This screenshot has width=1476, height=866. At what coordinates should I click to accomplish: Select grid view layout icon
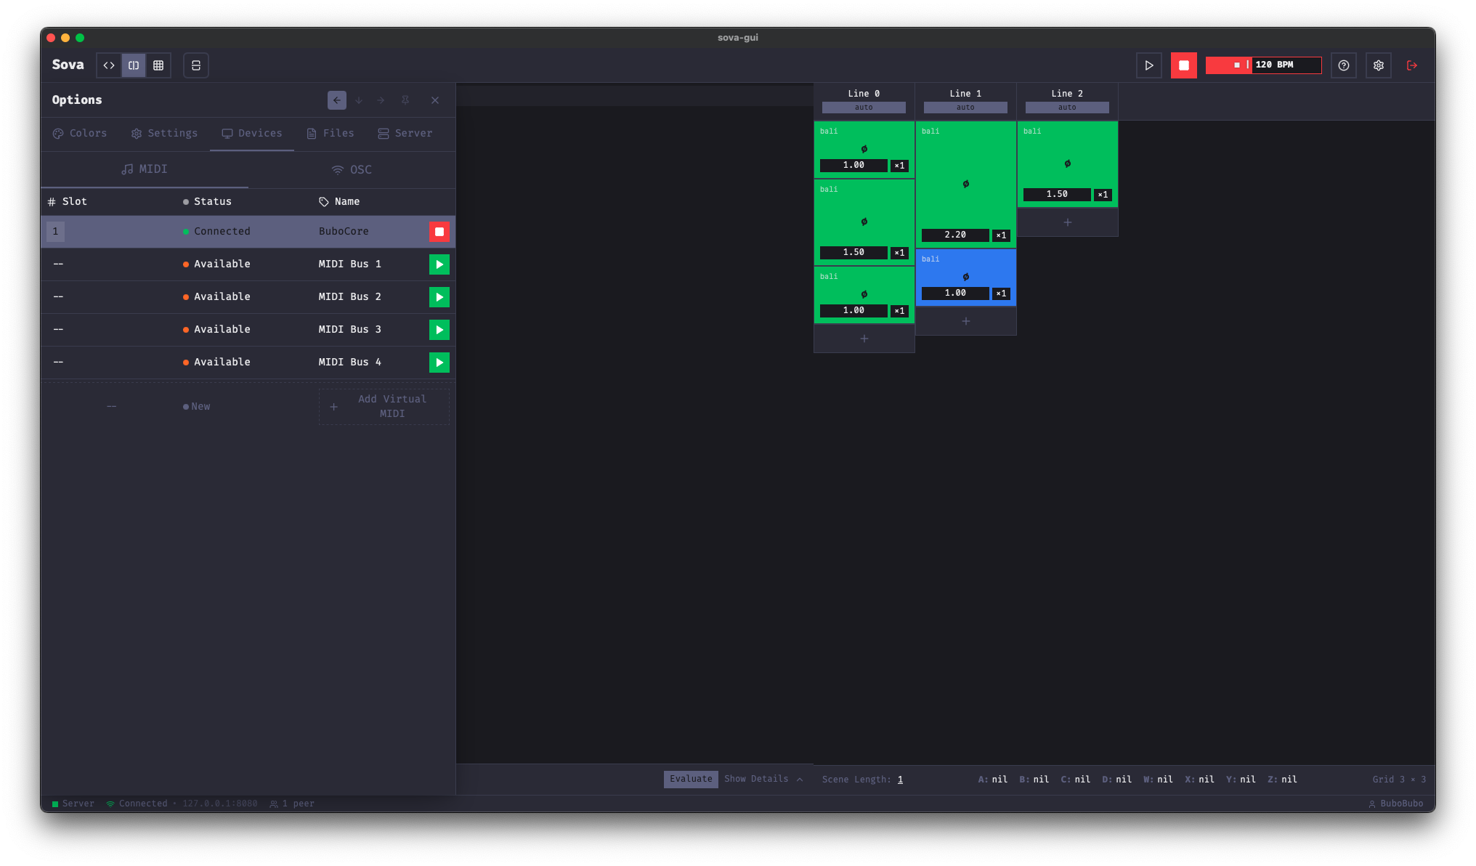coord(158,65)
